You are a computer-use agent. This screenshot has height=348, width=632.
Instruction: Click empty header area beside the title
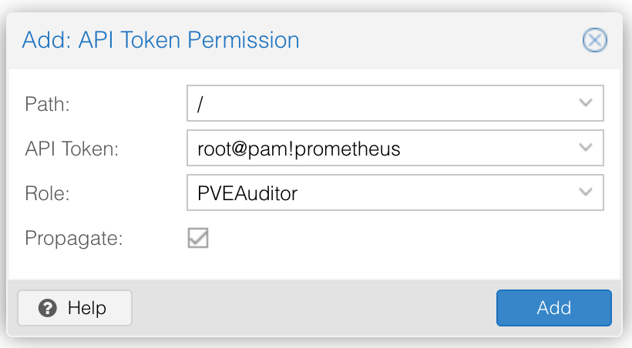(439, 40)
